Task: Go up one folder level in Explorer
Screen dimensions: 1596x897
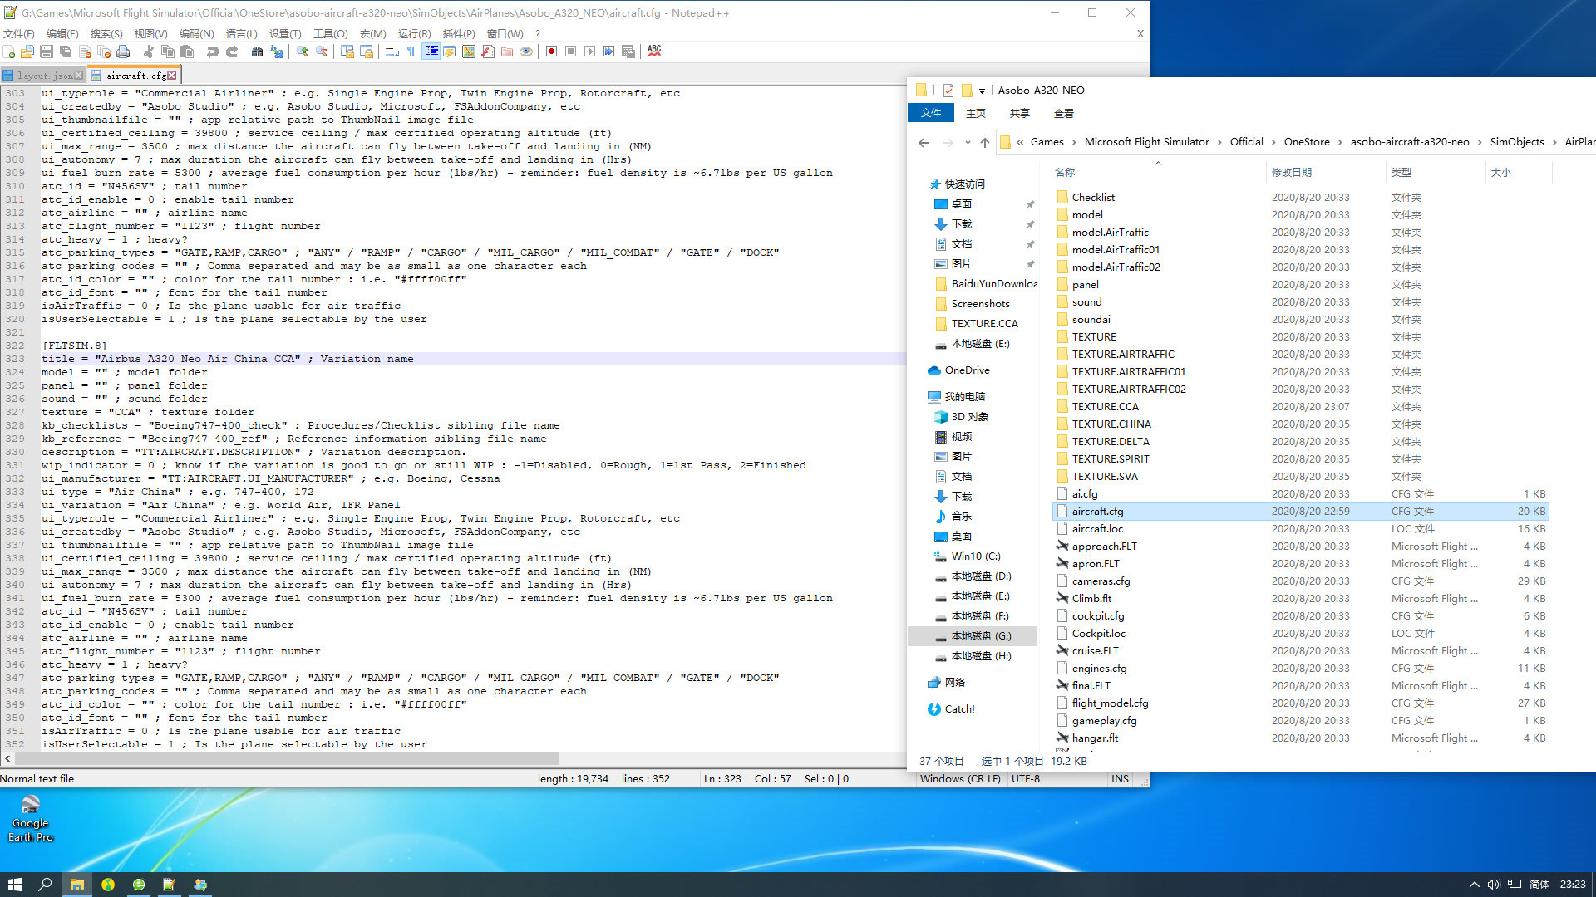Action: pos(985,143)
